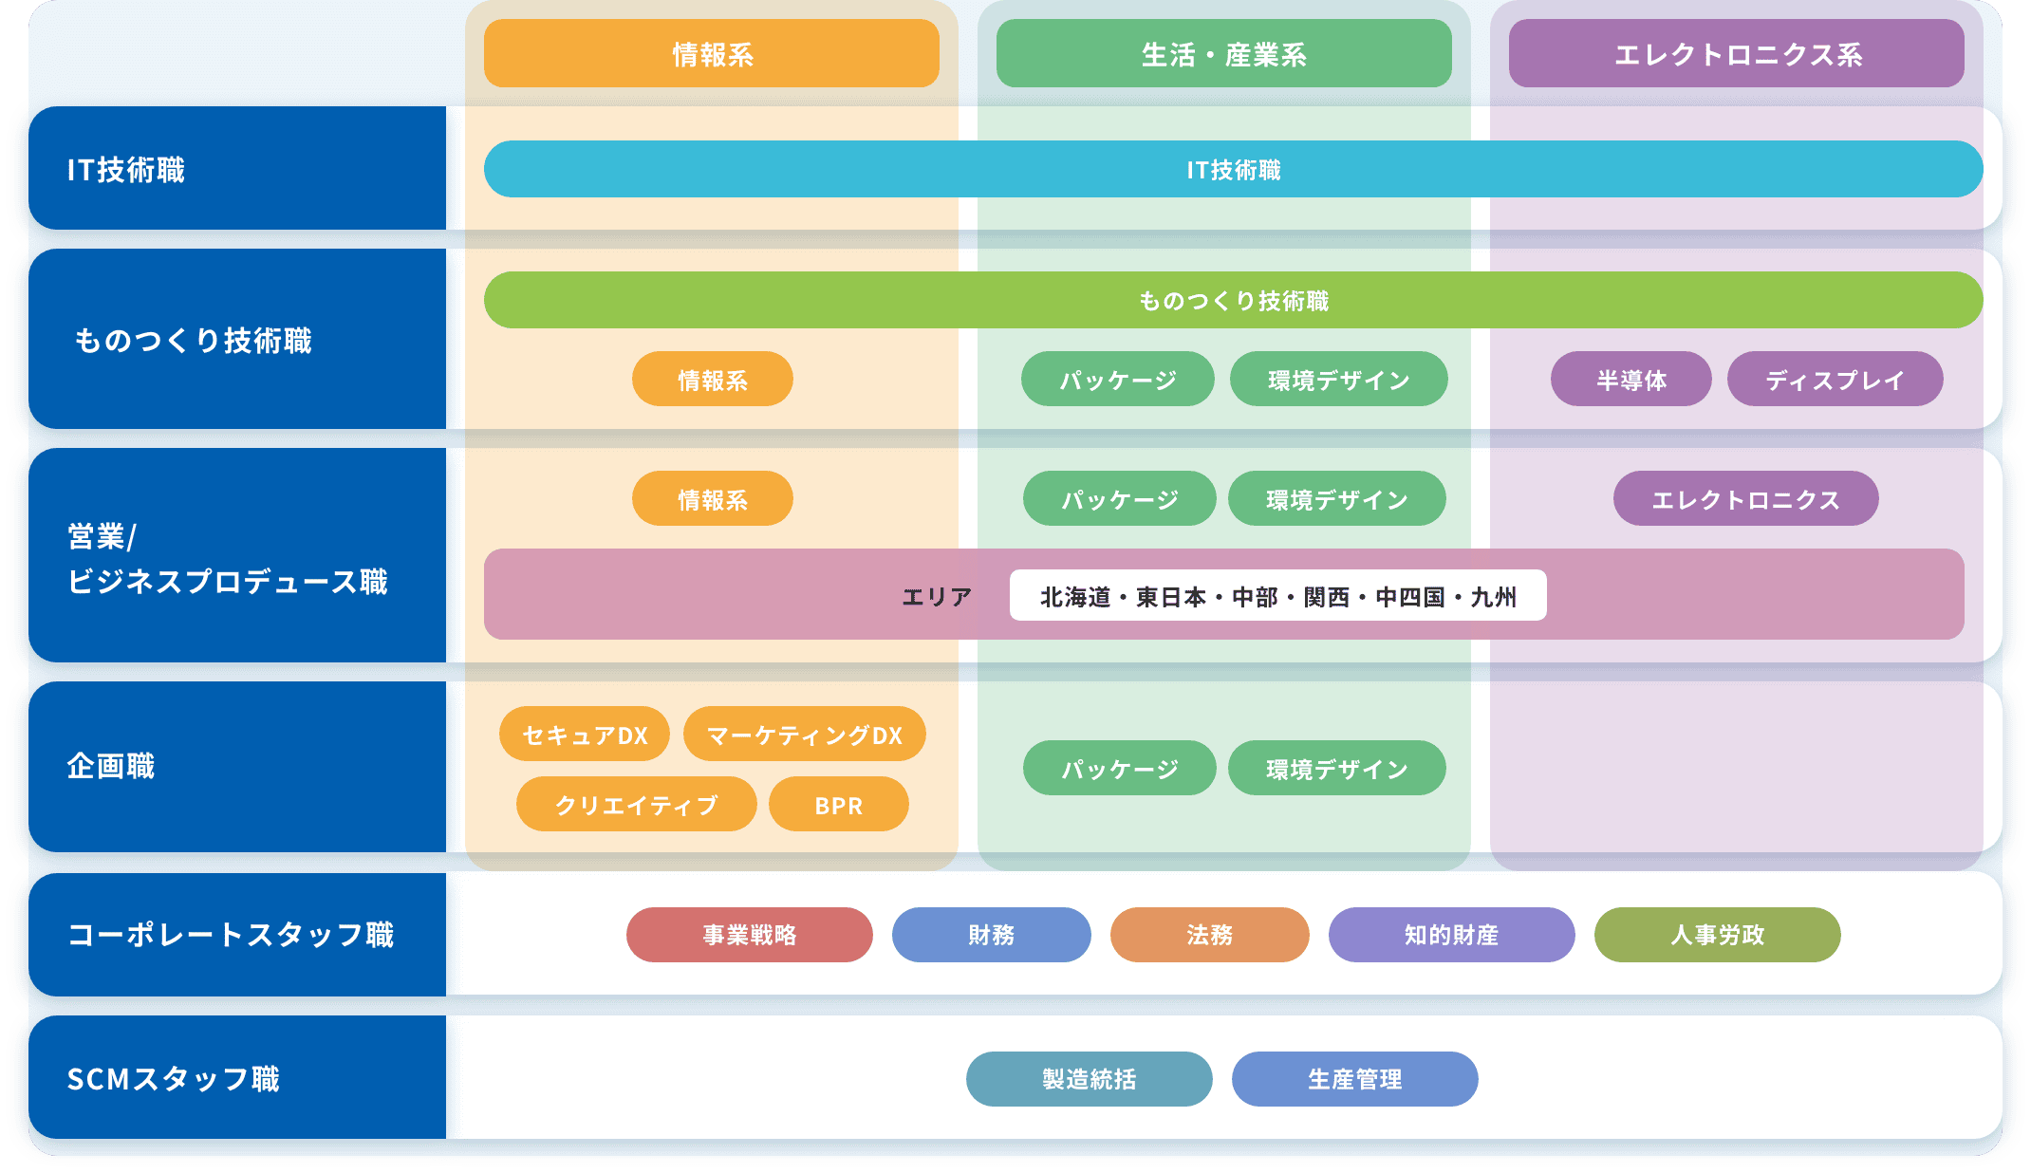Image resolution: width=2031 pixels, height=1173 pixels.
Task: Click the white area list of regions
Action: click(x=1277, y=596)
